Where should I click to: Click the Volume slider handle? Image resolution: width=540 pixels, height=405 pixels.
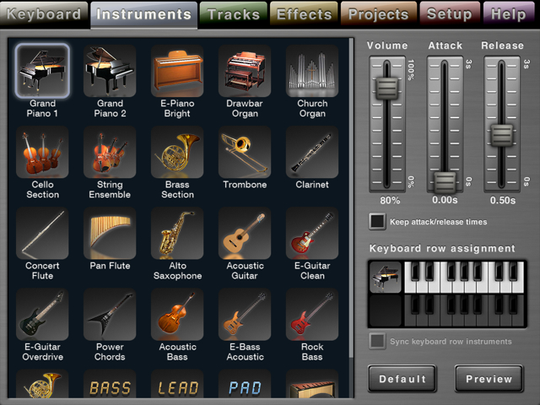click(x=387, y=88)
